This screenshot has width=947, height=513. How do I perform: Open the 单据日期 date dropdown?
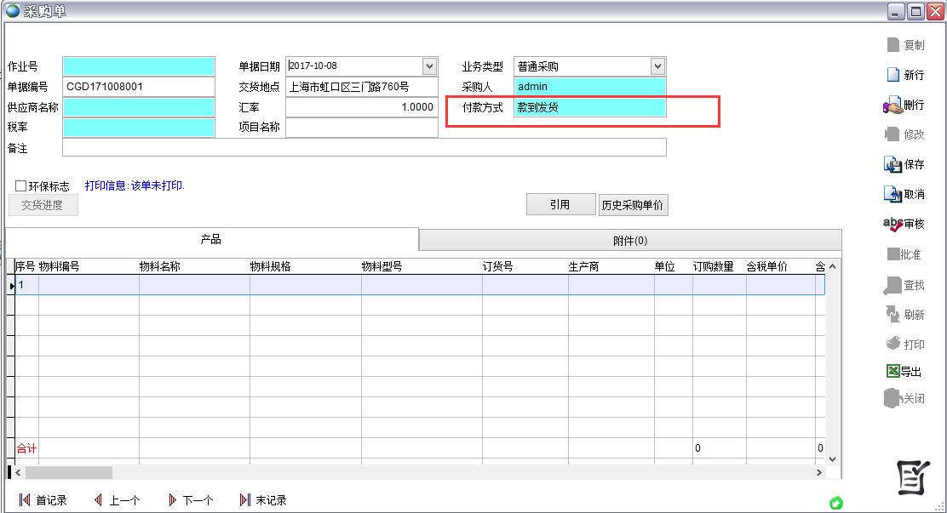point(430,66)
